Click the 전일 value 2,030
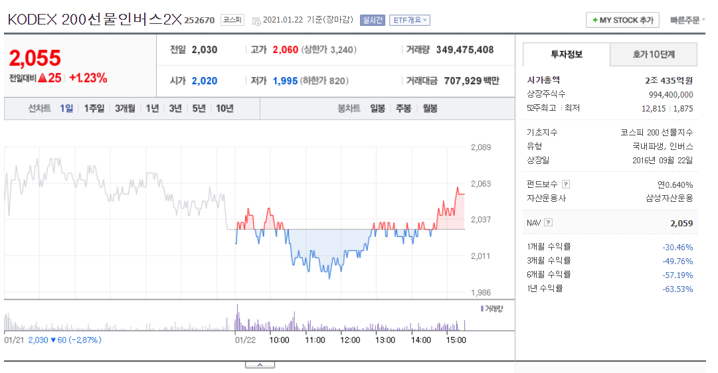Viewport: 718px width, 373px height. [x=204, y=50]
